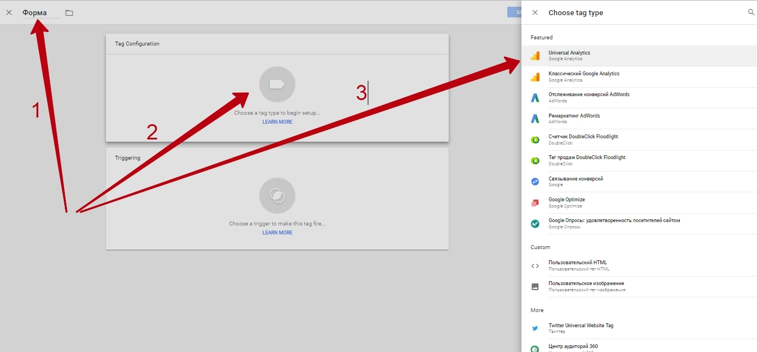Select Google Optimize tag type
757x352 pixels.
pyautogui.click(x=639, y=202)
